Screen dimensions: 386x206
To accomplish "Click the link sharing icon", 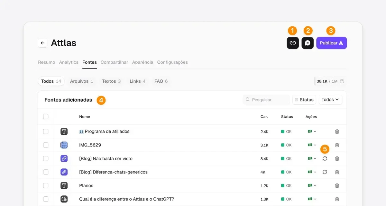I will coord(292,42).
